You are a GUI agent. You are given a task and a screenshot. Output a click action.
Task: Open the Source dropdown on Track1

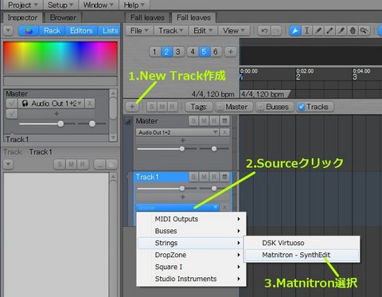coord(177,207)
